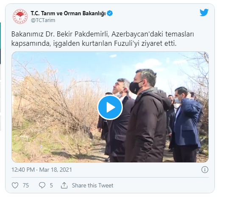The width and height of the screenshot is (225, 198).
Task: Open the @TCTarim handle link
Action: point(43,20)
